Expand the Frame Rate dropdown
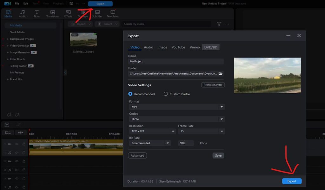This screenshot has width=325, height=190. click(201, 131)
